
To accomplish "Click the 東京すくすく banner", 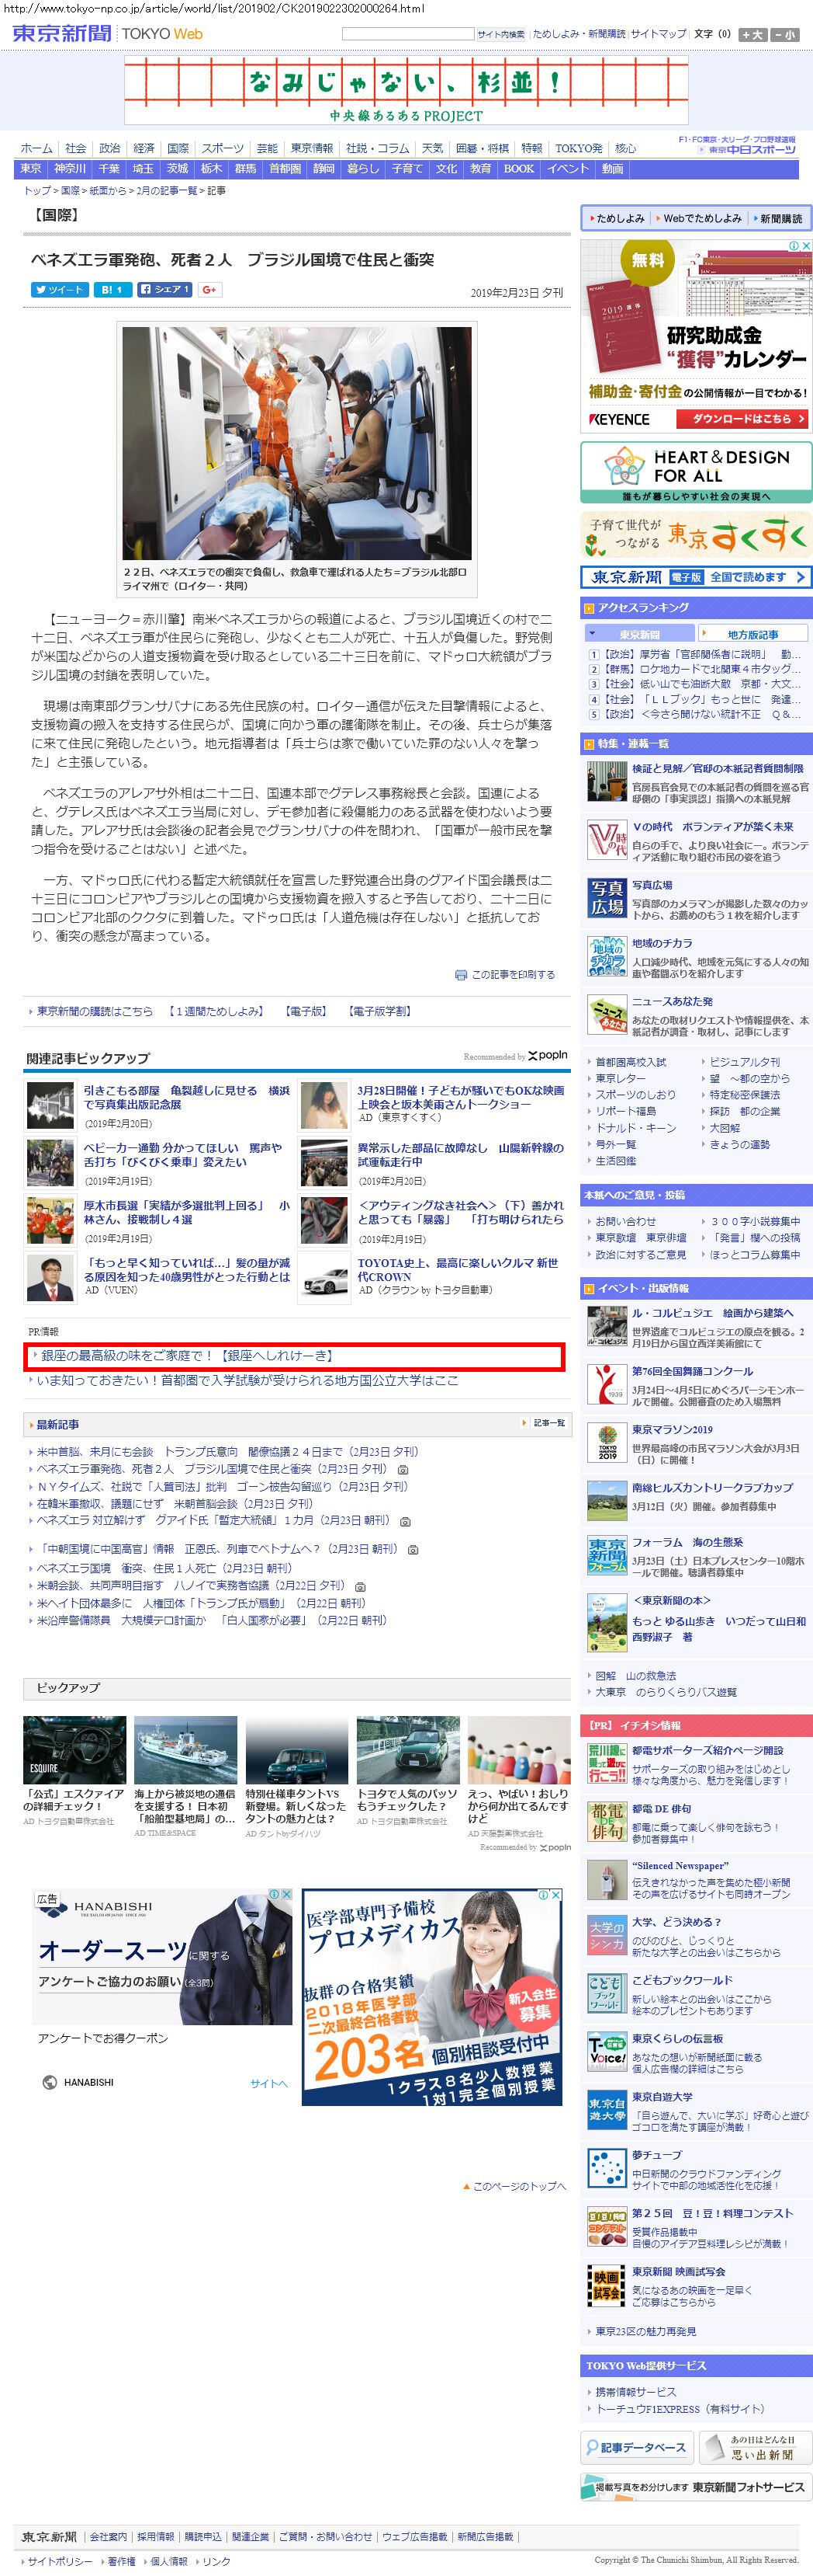I will click(x=696, y=535).
